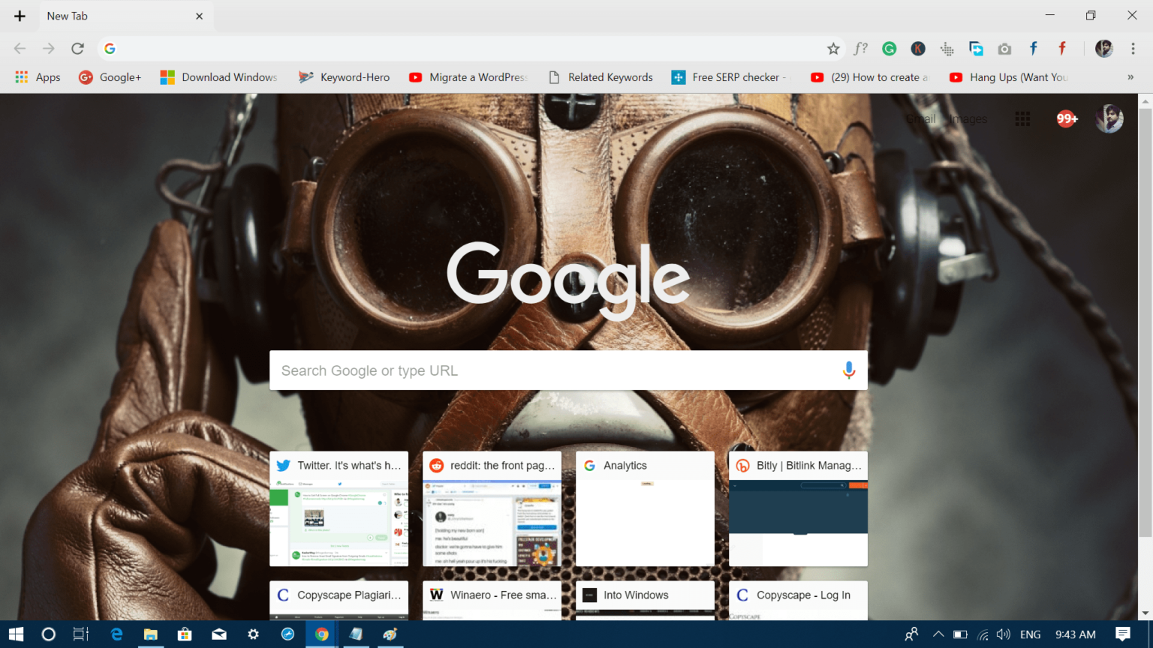Open Windows Start menu
This screenshot has width=1153, height=648.
pyautogui.click(x=16, y=634)
